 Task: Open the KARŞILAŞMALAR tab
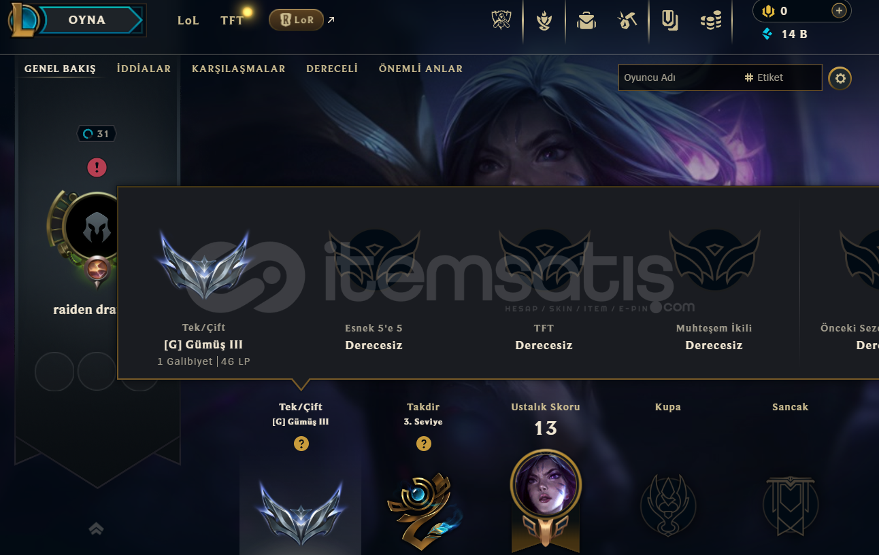[x=239, y=69]
